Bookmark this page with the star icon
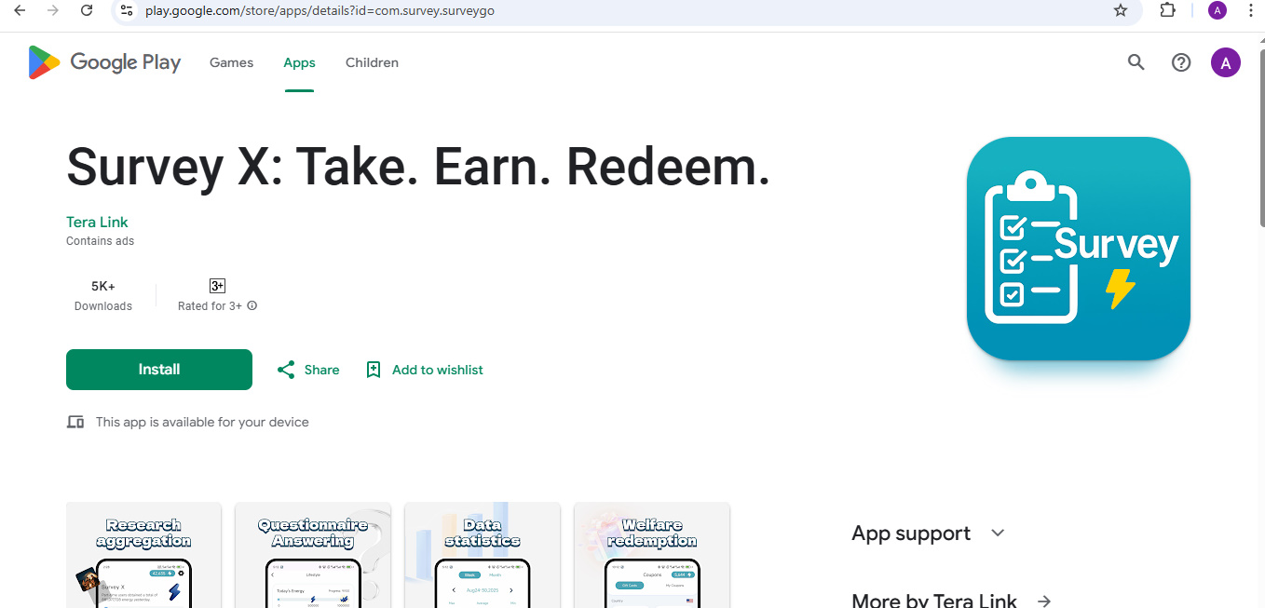Image resolution: width=1265 pixels, height=608 pixels. [x=1121, y=10]
